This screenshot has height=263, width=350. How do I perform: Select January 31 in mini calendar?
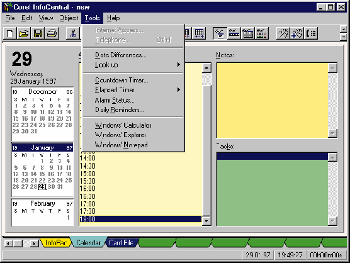[x=60, y=187]
